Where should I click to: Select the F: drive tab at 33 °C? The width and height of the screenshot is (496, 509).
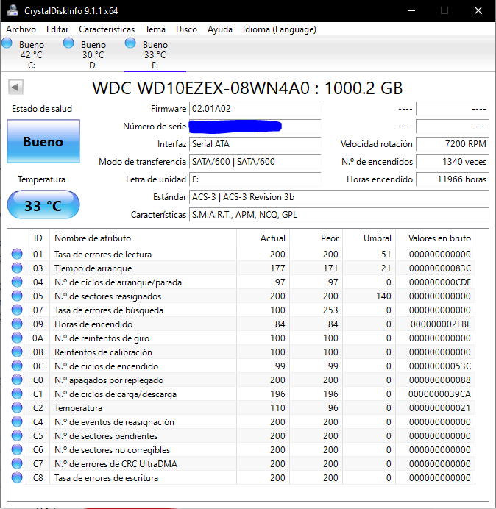coord(155,54)
